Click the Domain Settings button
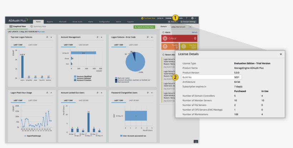This screenshot has width=293, height=148. [188, 22]
